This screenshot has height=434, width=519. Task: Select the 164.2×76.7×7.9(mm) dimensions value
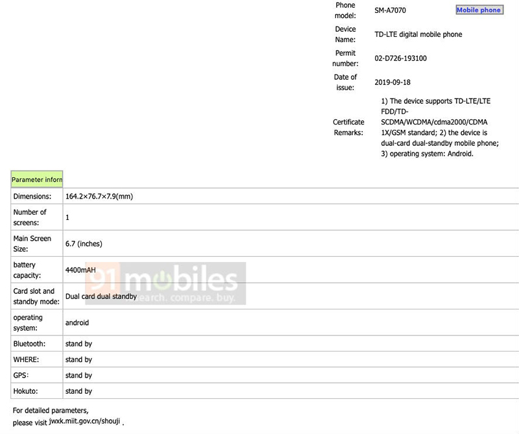(99, 196)
